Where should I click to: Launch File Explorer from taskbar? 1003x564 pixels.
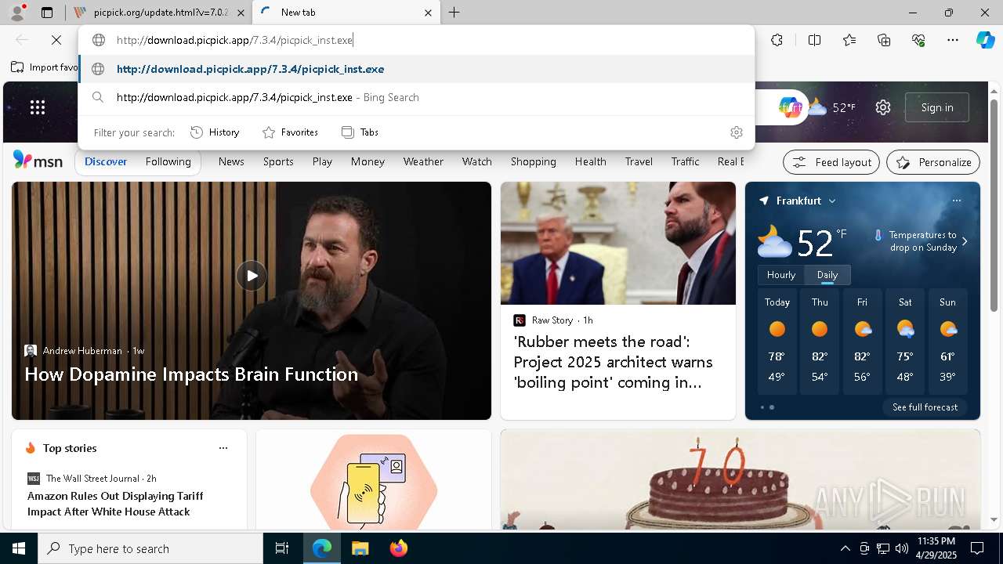(360, 548)
